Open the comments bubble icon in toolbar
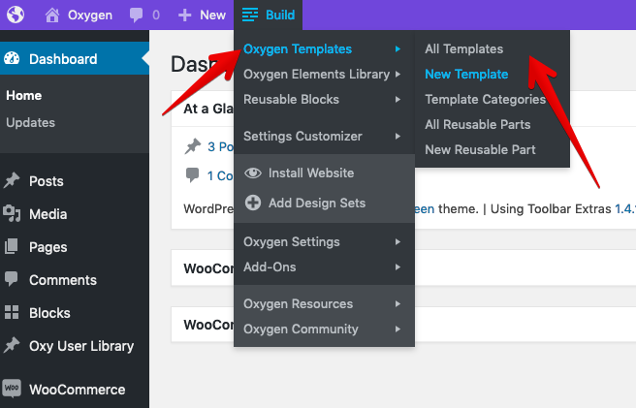This screenshot has width=636, height=408. tap(136, 16)
